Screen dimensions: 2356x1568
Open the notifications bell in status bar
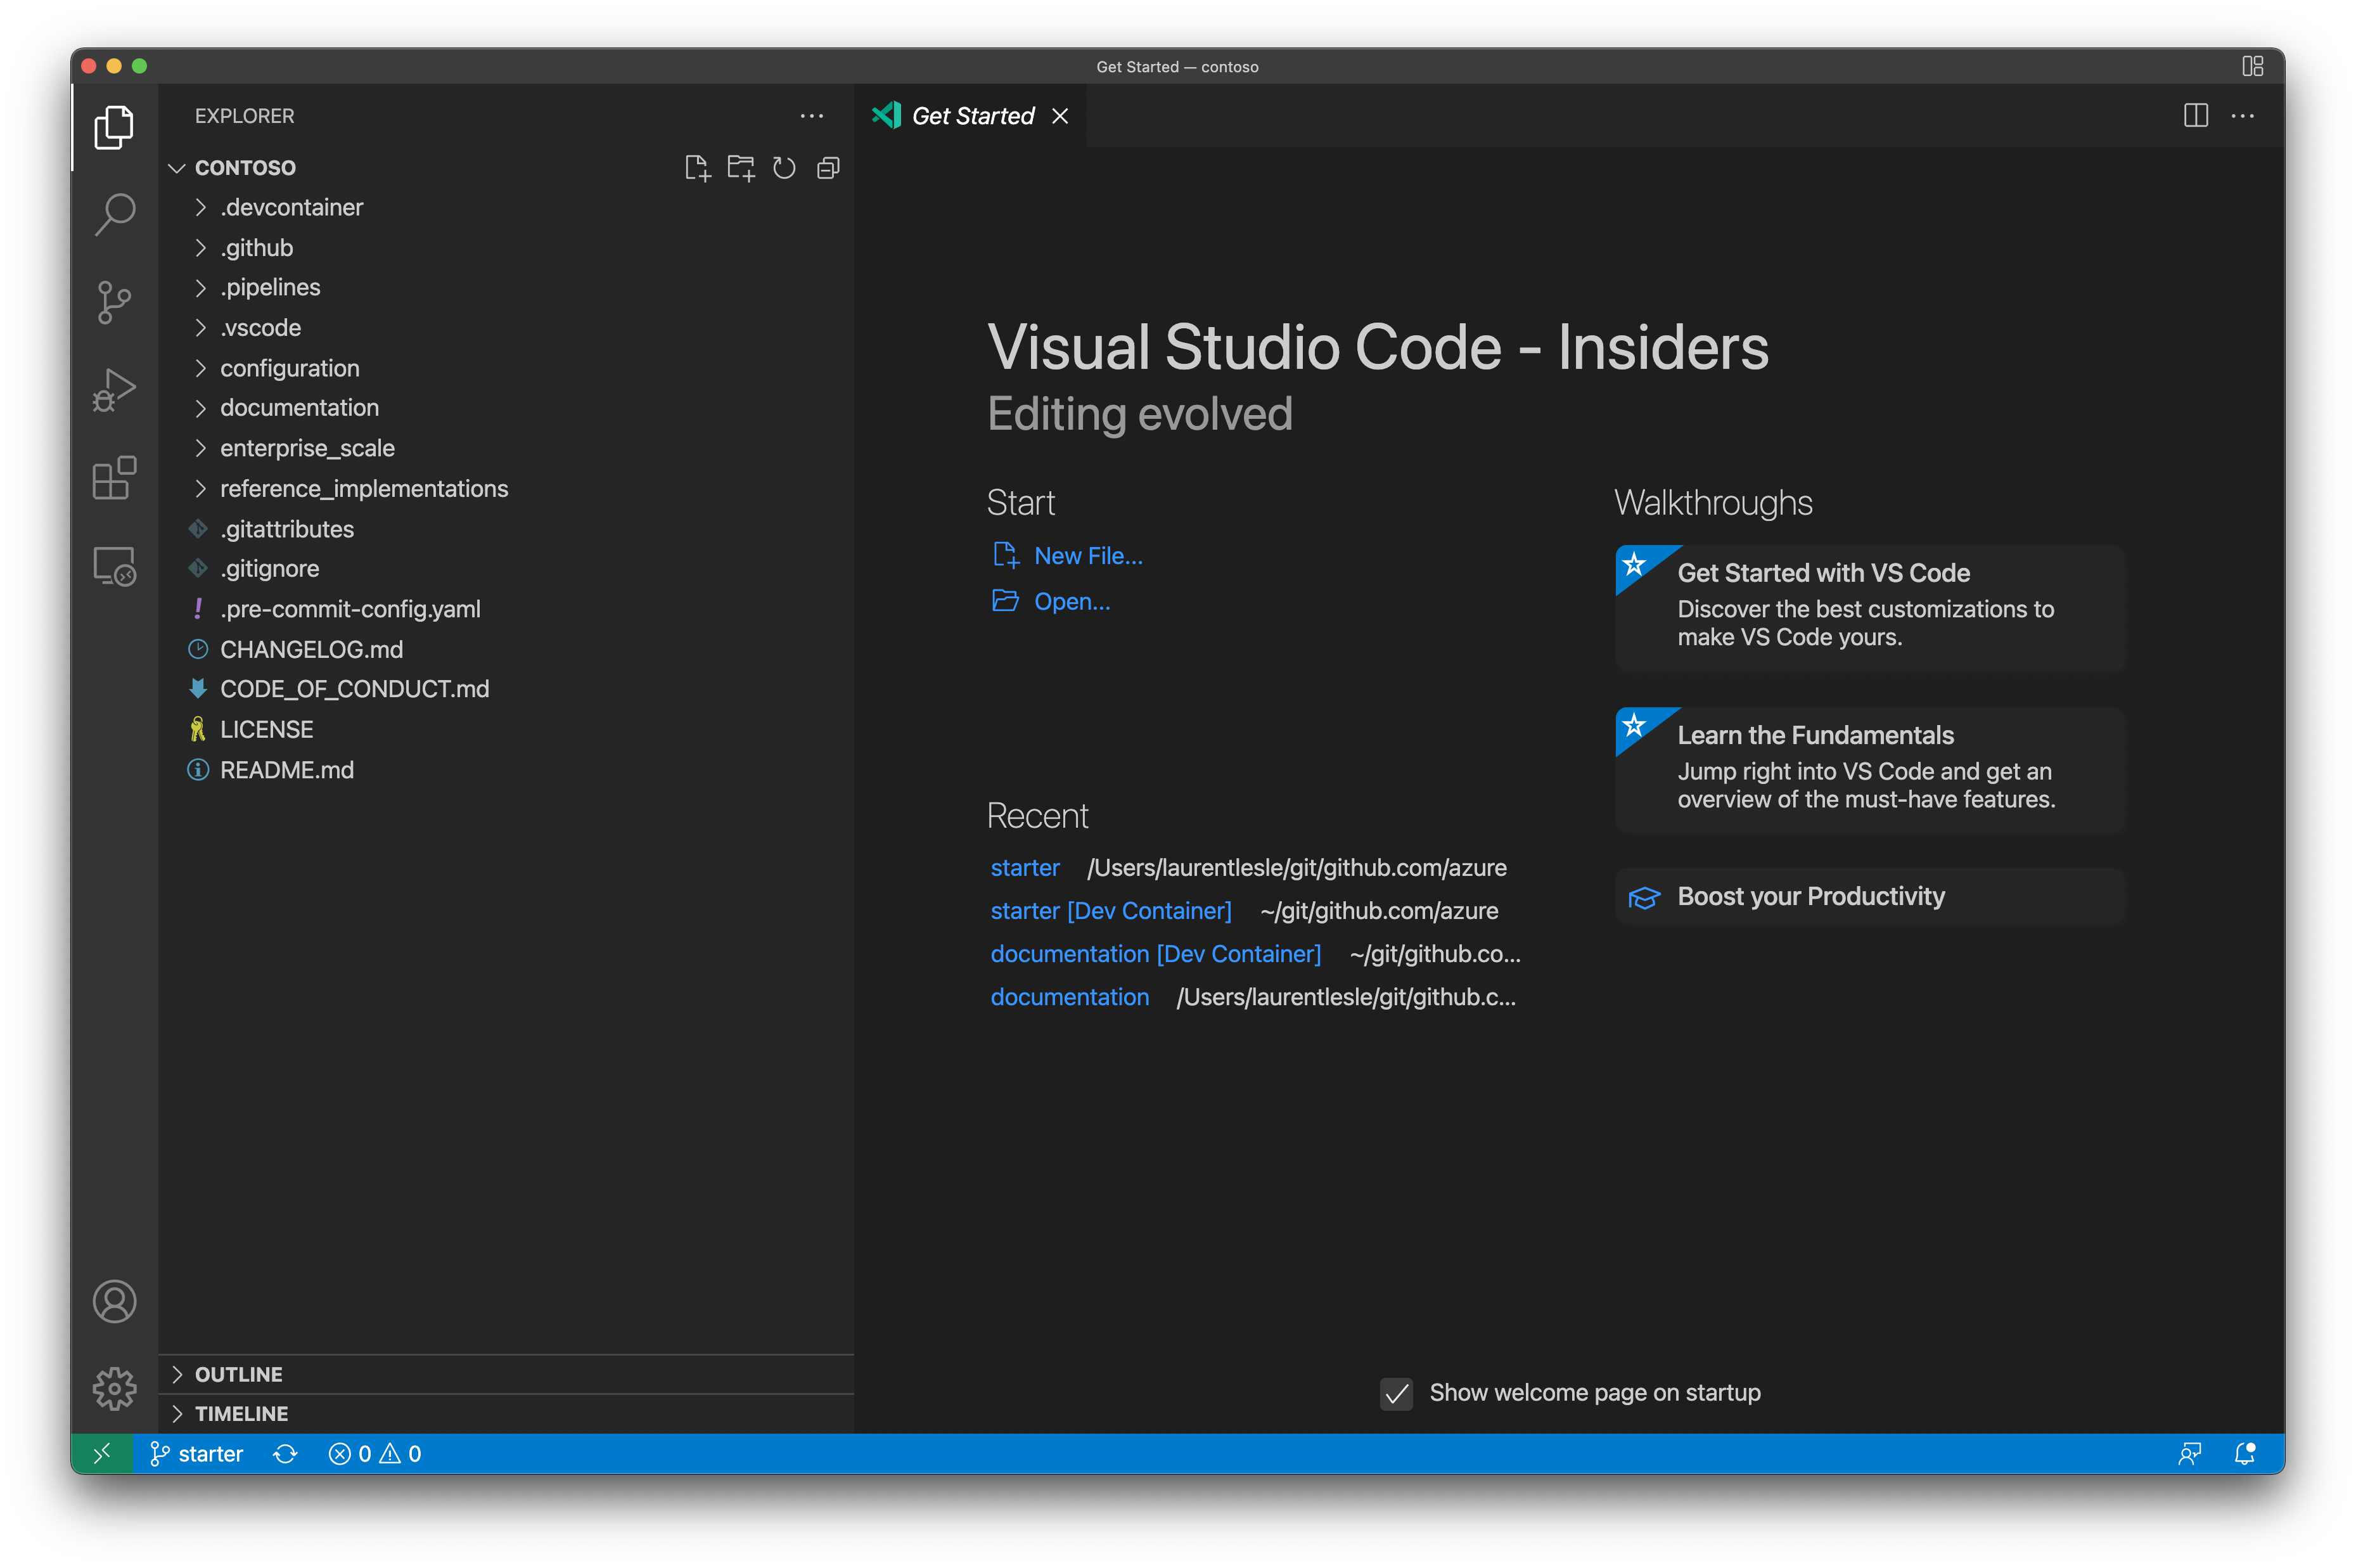point(2244,1453)
